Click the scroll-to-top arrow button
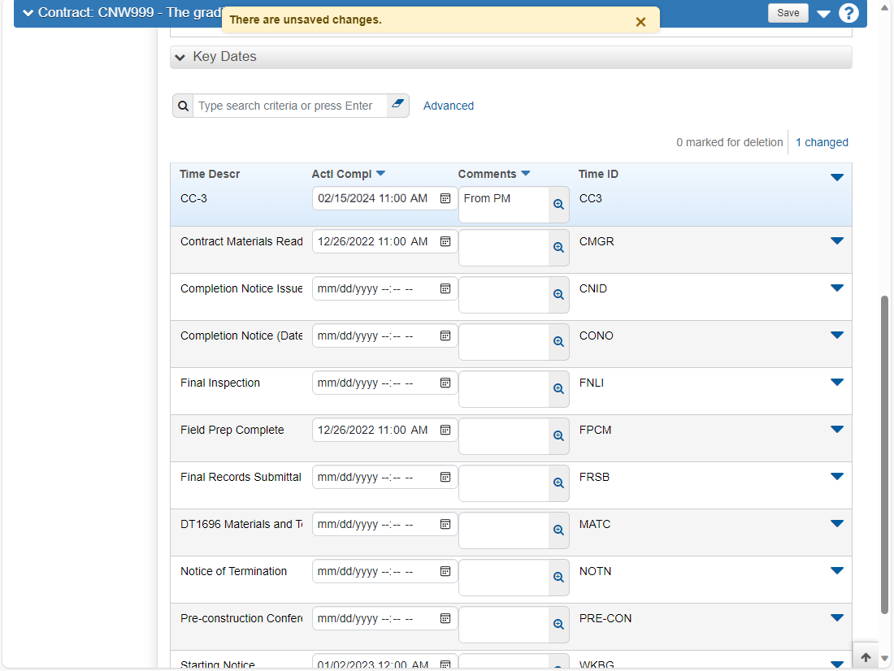Image resolution: width=894 pixels, height=671 pixels. [866, 657]
